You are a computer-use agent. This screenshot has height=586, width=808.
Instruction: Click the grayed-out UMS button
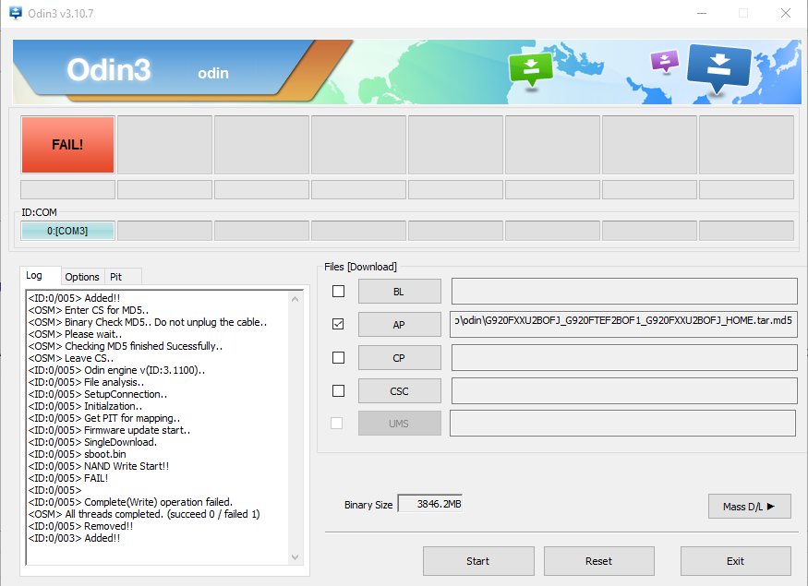[x=399, y=424]
